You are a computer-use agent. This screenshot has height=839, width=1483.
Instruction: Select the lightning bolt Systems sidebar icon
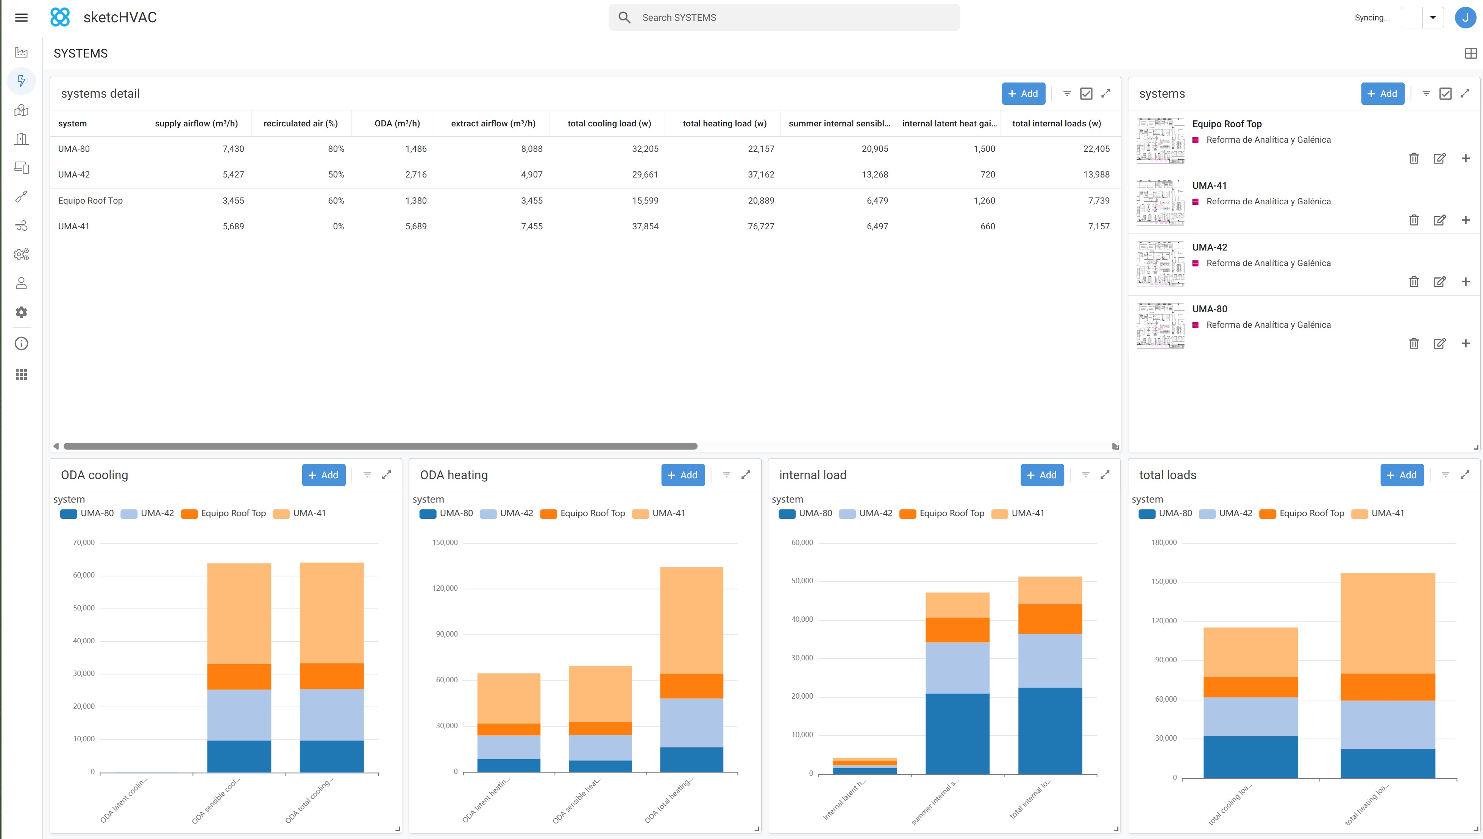point(21,81)
